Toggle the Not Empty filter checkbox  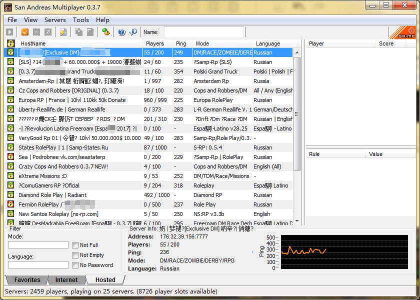tap(75, 255)
